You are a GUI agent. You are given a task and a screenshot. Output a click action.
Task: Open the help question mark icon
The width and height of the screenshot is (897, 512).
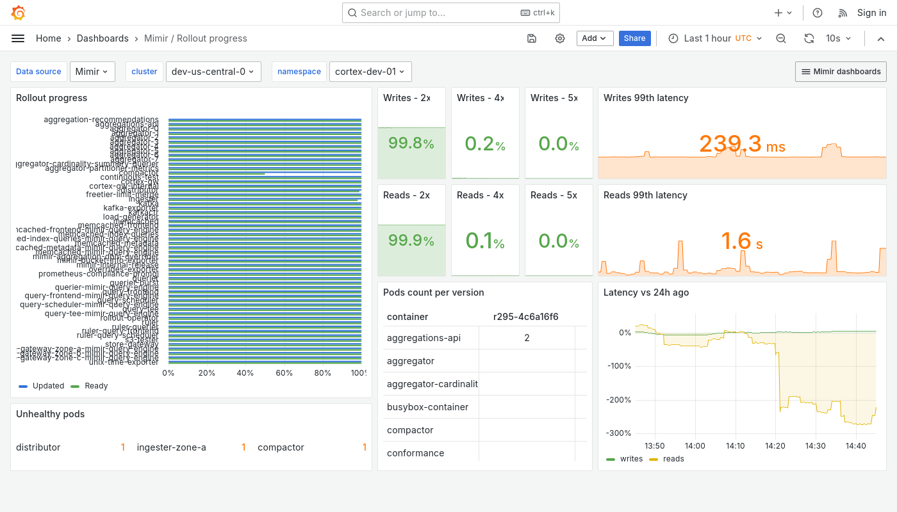pos(817,12)
